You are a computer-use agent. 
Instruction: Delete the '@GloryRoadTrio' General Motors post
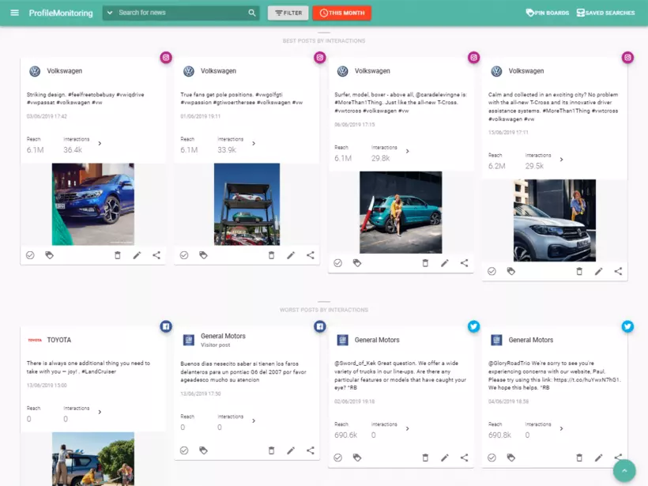tap(579, 458)
